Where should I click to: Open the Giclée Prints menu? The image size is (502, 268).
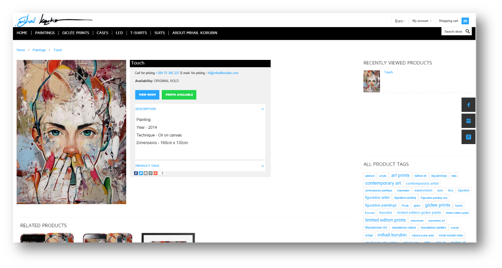(75, 33)
